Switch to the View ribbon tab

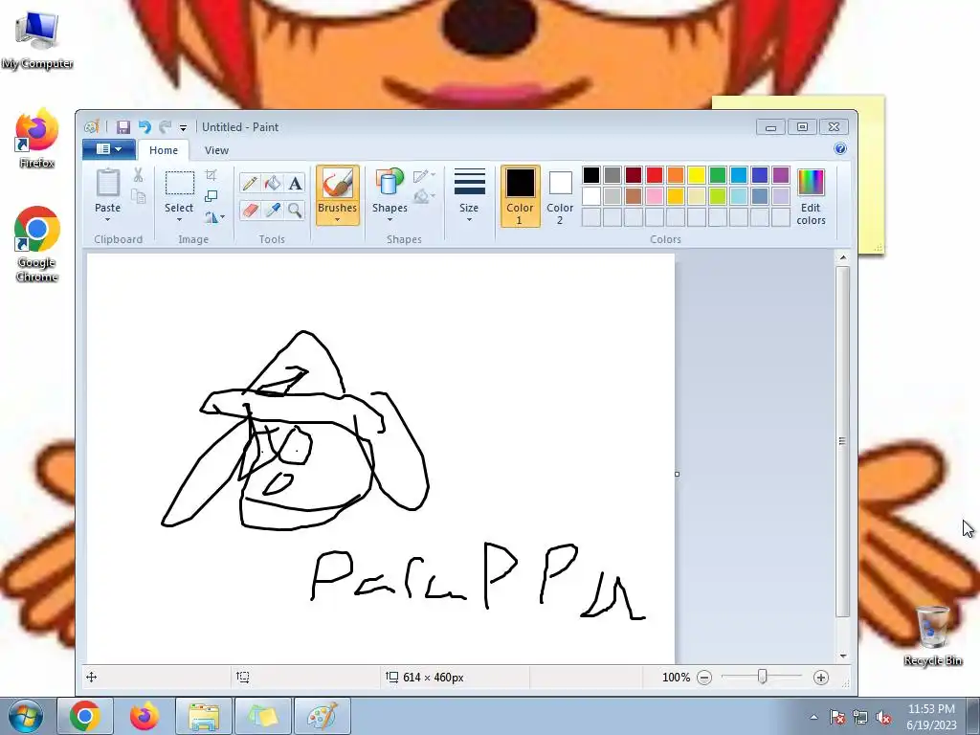pos(216,150)
